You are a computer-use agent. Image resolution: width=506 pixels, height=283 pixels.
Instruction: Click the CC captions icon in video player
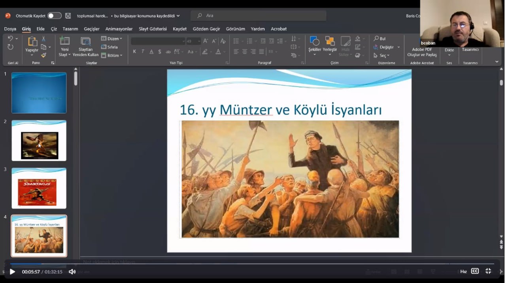coord(475,271)
